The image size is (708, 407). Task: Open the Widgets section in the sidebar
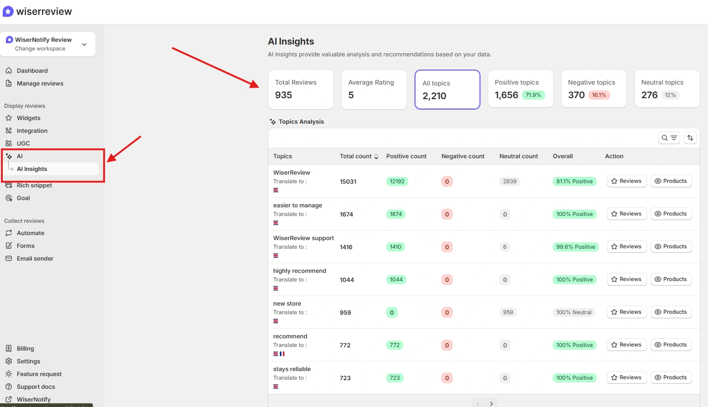pyautogui.click(x=29, y=118)
